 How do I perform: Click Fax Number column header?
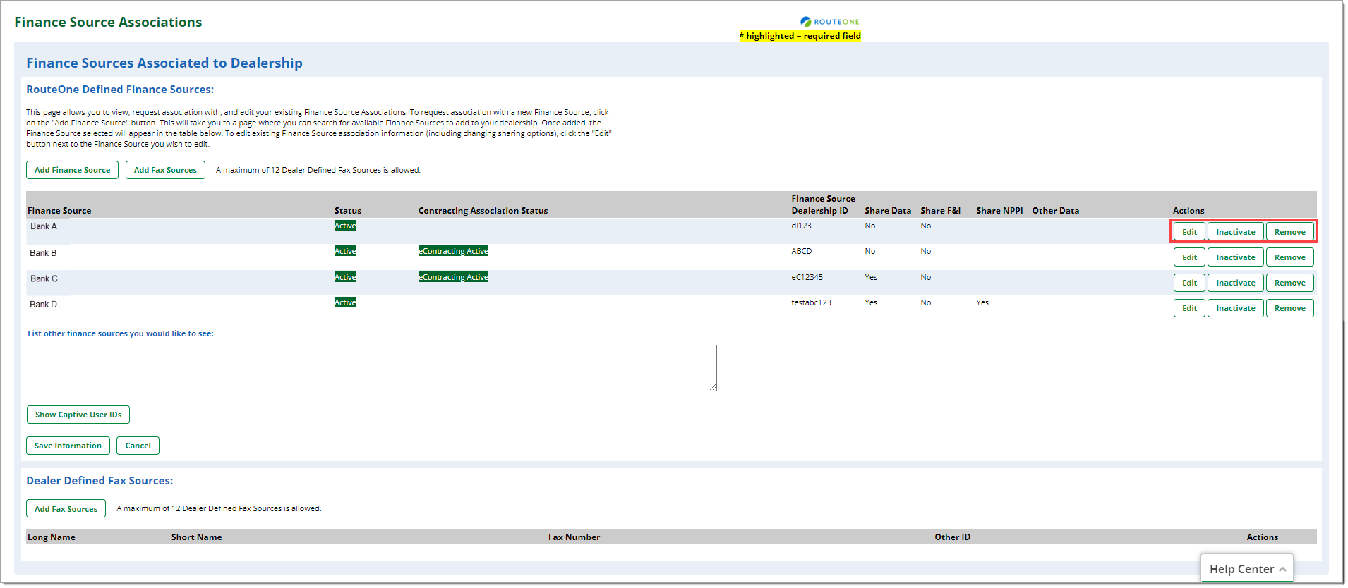tap(574, 537)
